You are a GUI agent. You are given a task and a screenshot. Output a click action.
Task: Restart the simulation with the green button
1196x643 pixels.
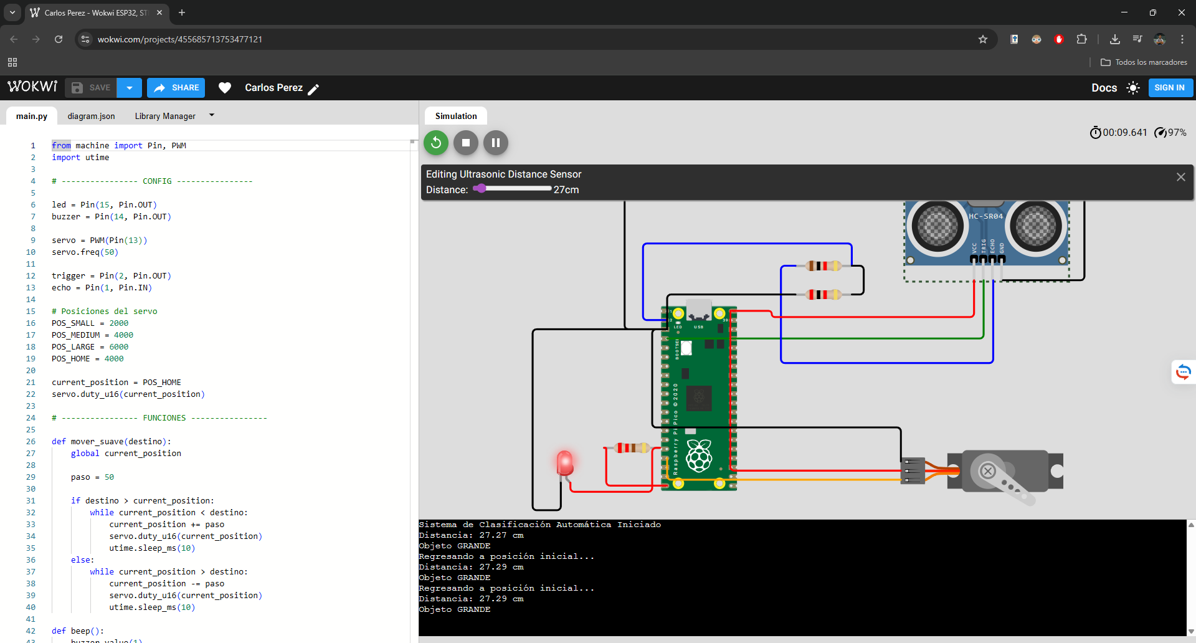435,143
